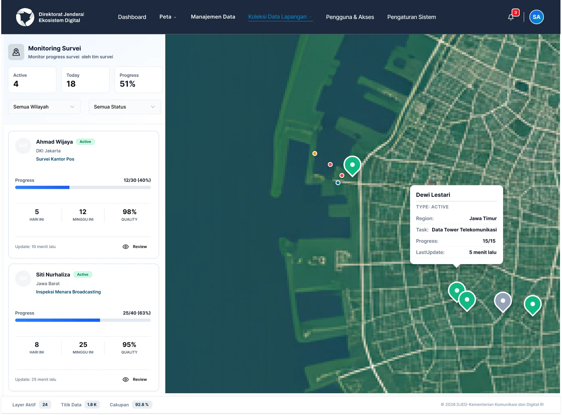Click the Titik Data 1.8 K badge
Screen dimensions: 562x415
pos(92,405)
